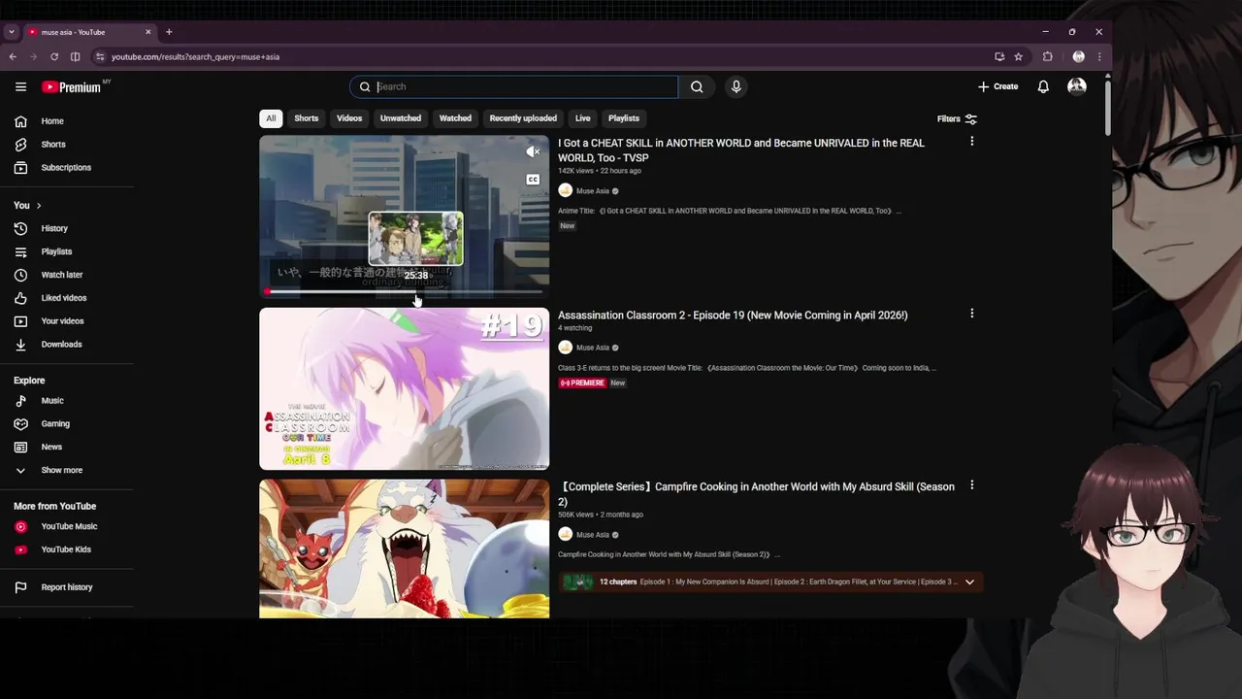Open Assassination Classroom 2 Episode 19 title
The width and height of the screenshot is (1242, 699).
pos(733,316)
